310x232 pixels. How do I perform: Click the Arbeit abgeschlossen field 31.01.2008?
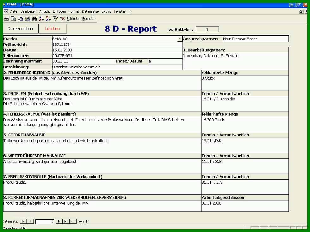click(x=245, y=206)
